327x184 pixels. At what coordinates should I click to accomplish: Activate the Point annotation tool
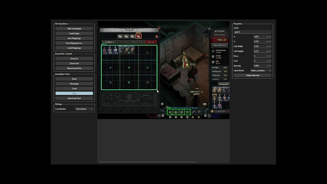(x=74, y=79)
